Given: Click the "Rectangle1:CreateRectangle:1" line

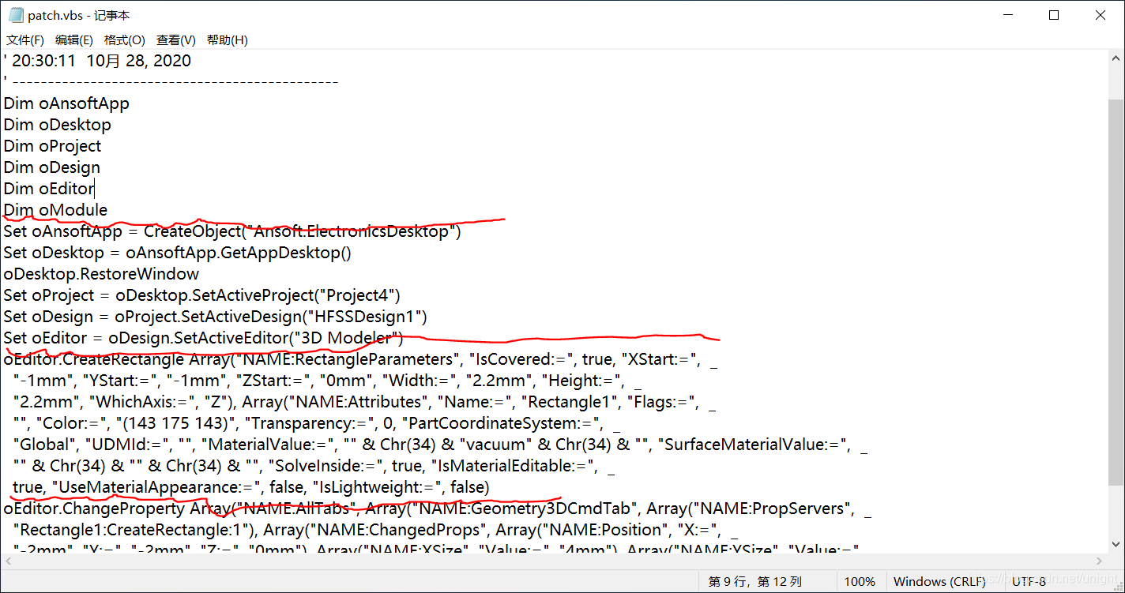Looking at the screenshot, I should (x=375, y=530).
